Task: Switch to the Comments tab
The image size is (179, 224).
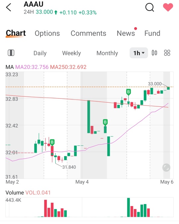Action: pos(89,33)
